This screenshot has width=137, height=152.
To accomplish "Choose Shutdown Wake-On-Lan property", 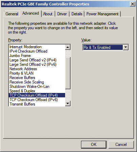I will point(37,87).
